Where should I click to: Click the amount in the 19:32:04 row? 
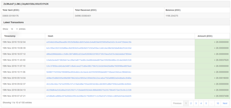221,42
